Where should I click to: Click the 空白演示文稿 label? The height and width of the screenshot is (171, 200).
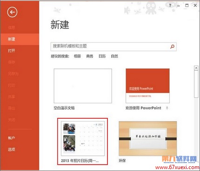tap(64, 108)
